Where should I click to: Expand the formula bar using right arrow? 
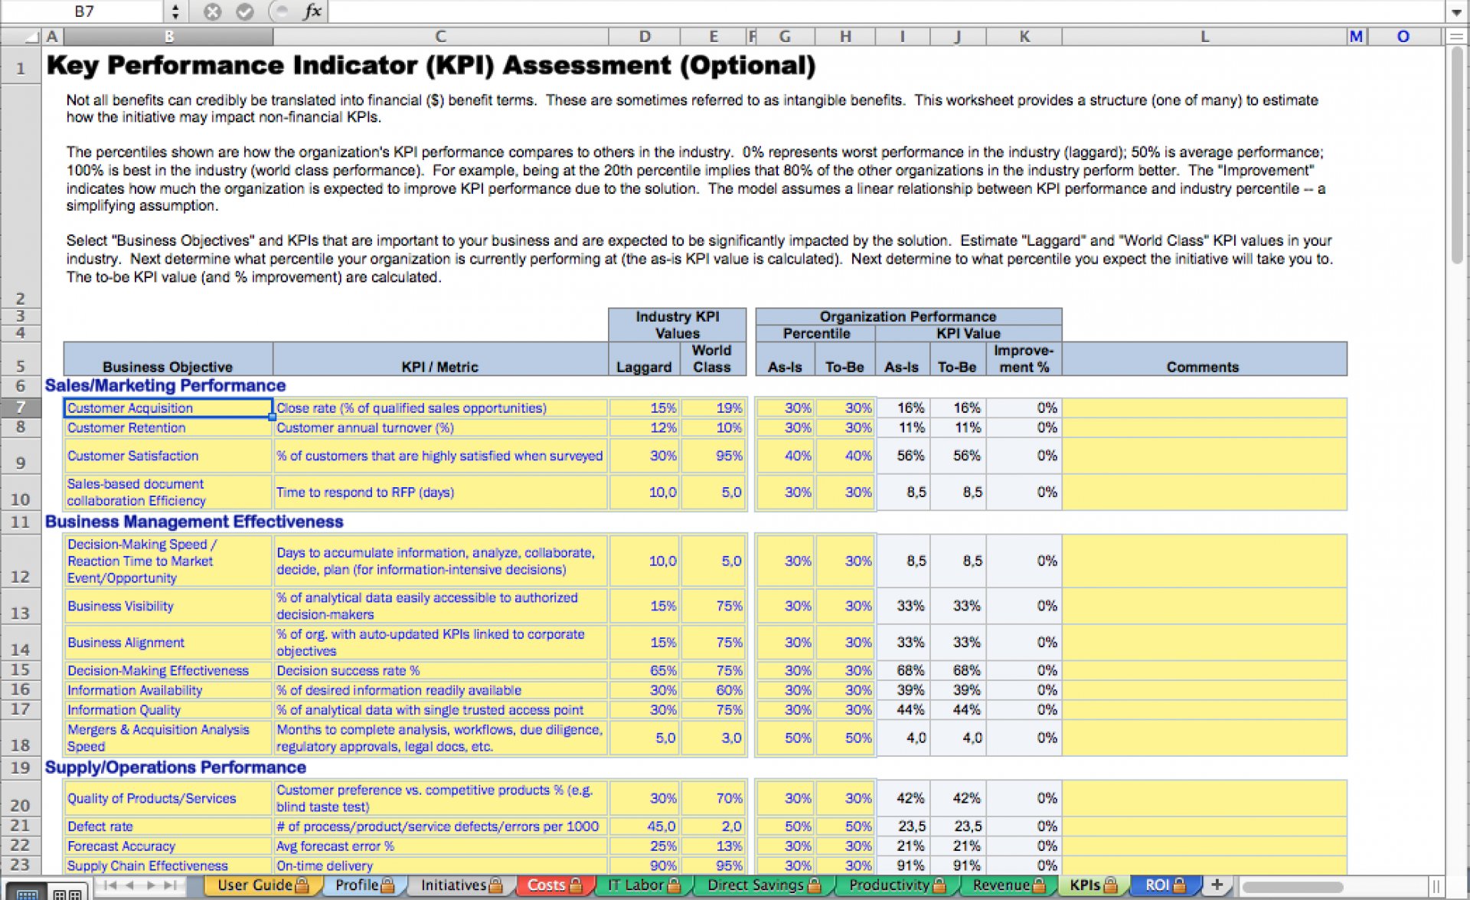pos(1457,11)
